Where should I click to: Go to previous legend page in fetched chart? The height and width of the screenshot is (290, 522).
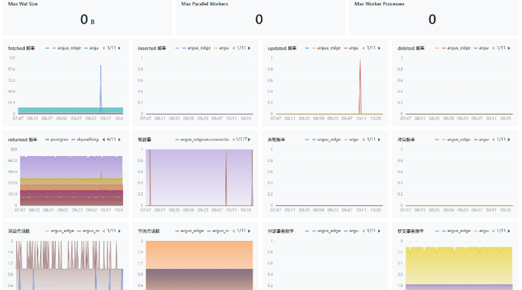[104, 48]
